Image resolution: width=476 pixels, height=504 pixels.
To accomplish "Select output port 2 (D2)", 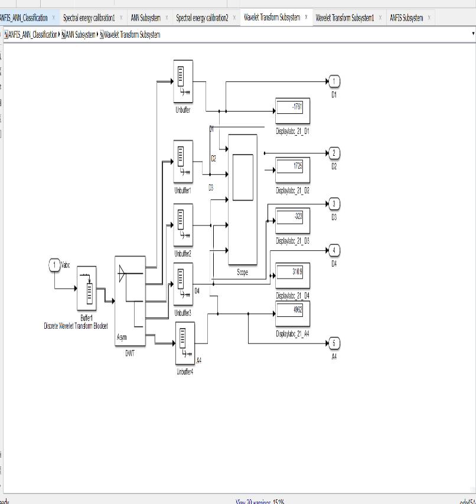I will click(x=334, y=153).
